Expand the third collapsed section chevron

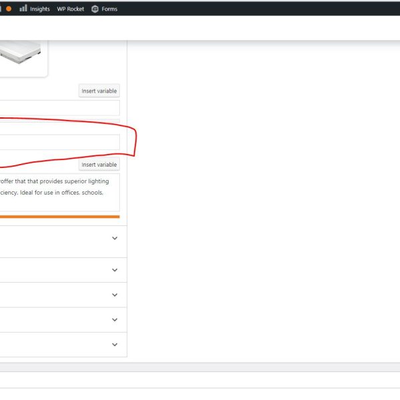click(x=115, y=295)
